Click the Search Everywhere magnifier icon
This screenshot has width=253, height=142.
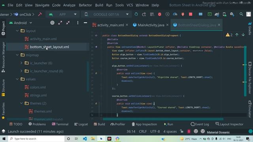(241, 14)
